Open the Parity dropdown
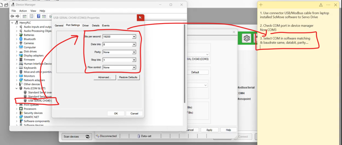Viewport: 342px width, 145px height. coord(134,52)
